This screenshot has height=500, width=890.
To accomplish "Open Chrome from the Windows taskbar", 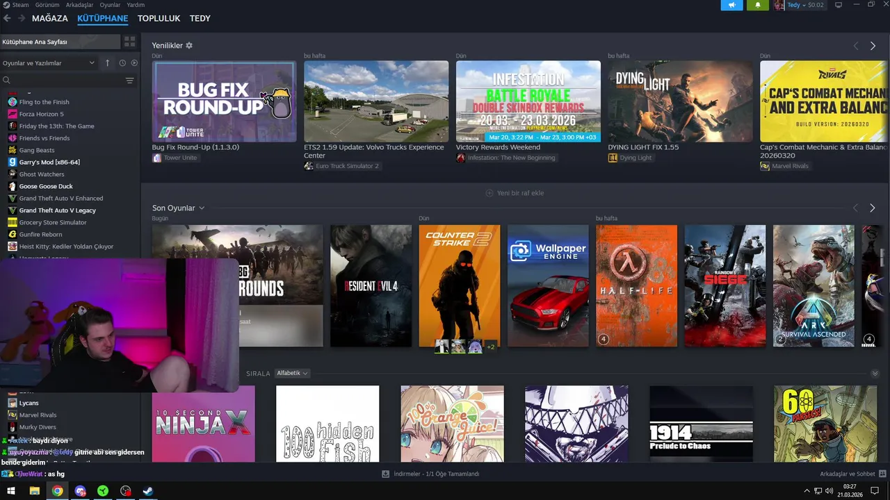I will (x=57, y=491).
